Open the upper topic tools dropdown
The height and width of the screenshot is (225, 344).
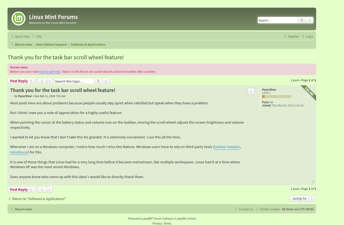pos(45,81)
